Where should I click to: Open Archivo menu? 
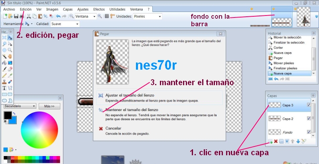click(9, 9)
